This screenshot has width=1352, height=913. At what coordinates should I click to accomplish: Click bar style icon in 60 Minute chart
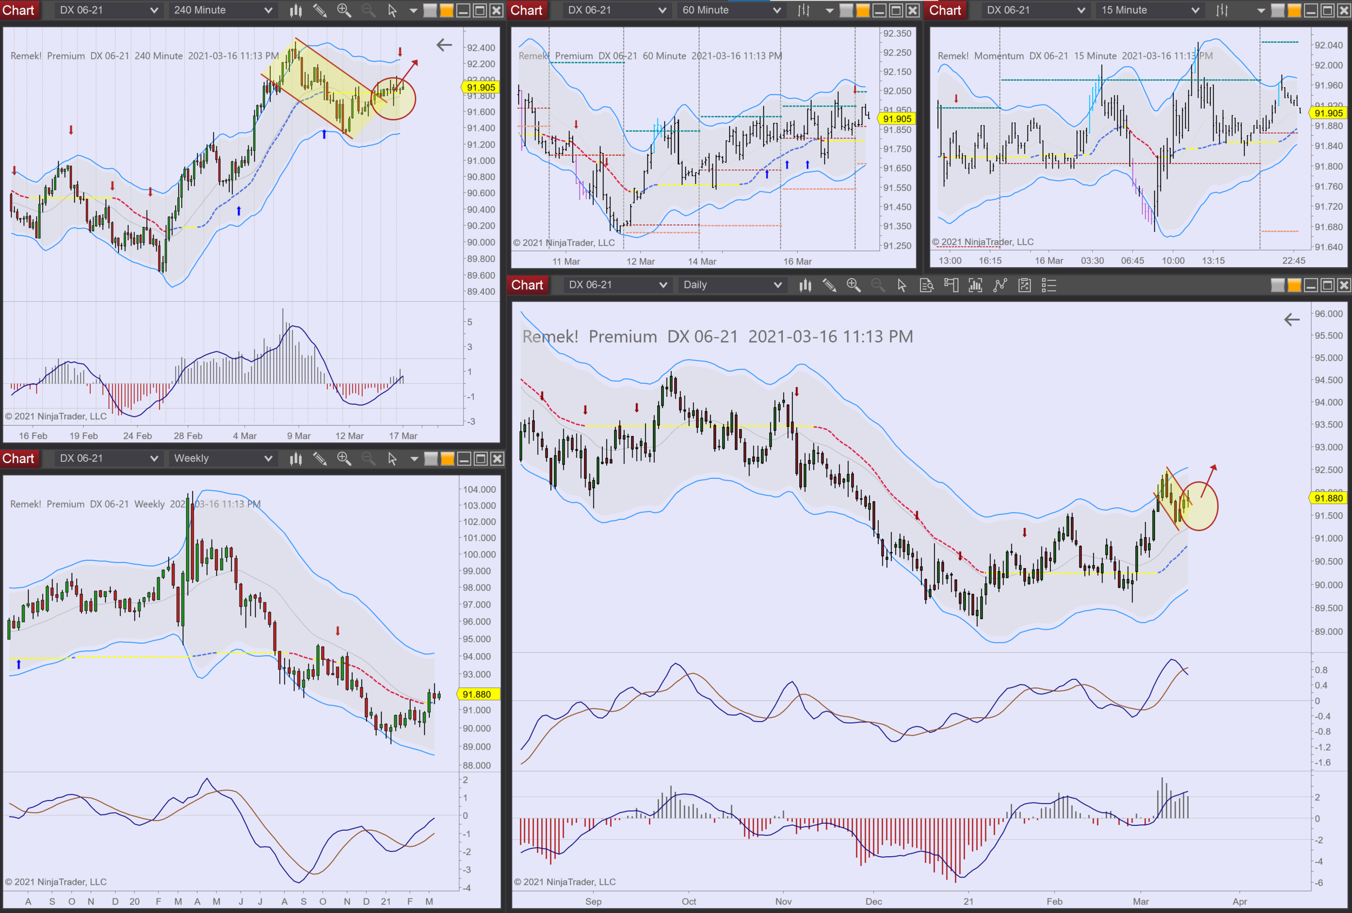coord(804,10)
